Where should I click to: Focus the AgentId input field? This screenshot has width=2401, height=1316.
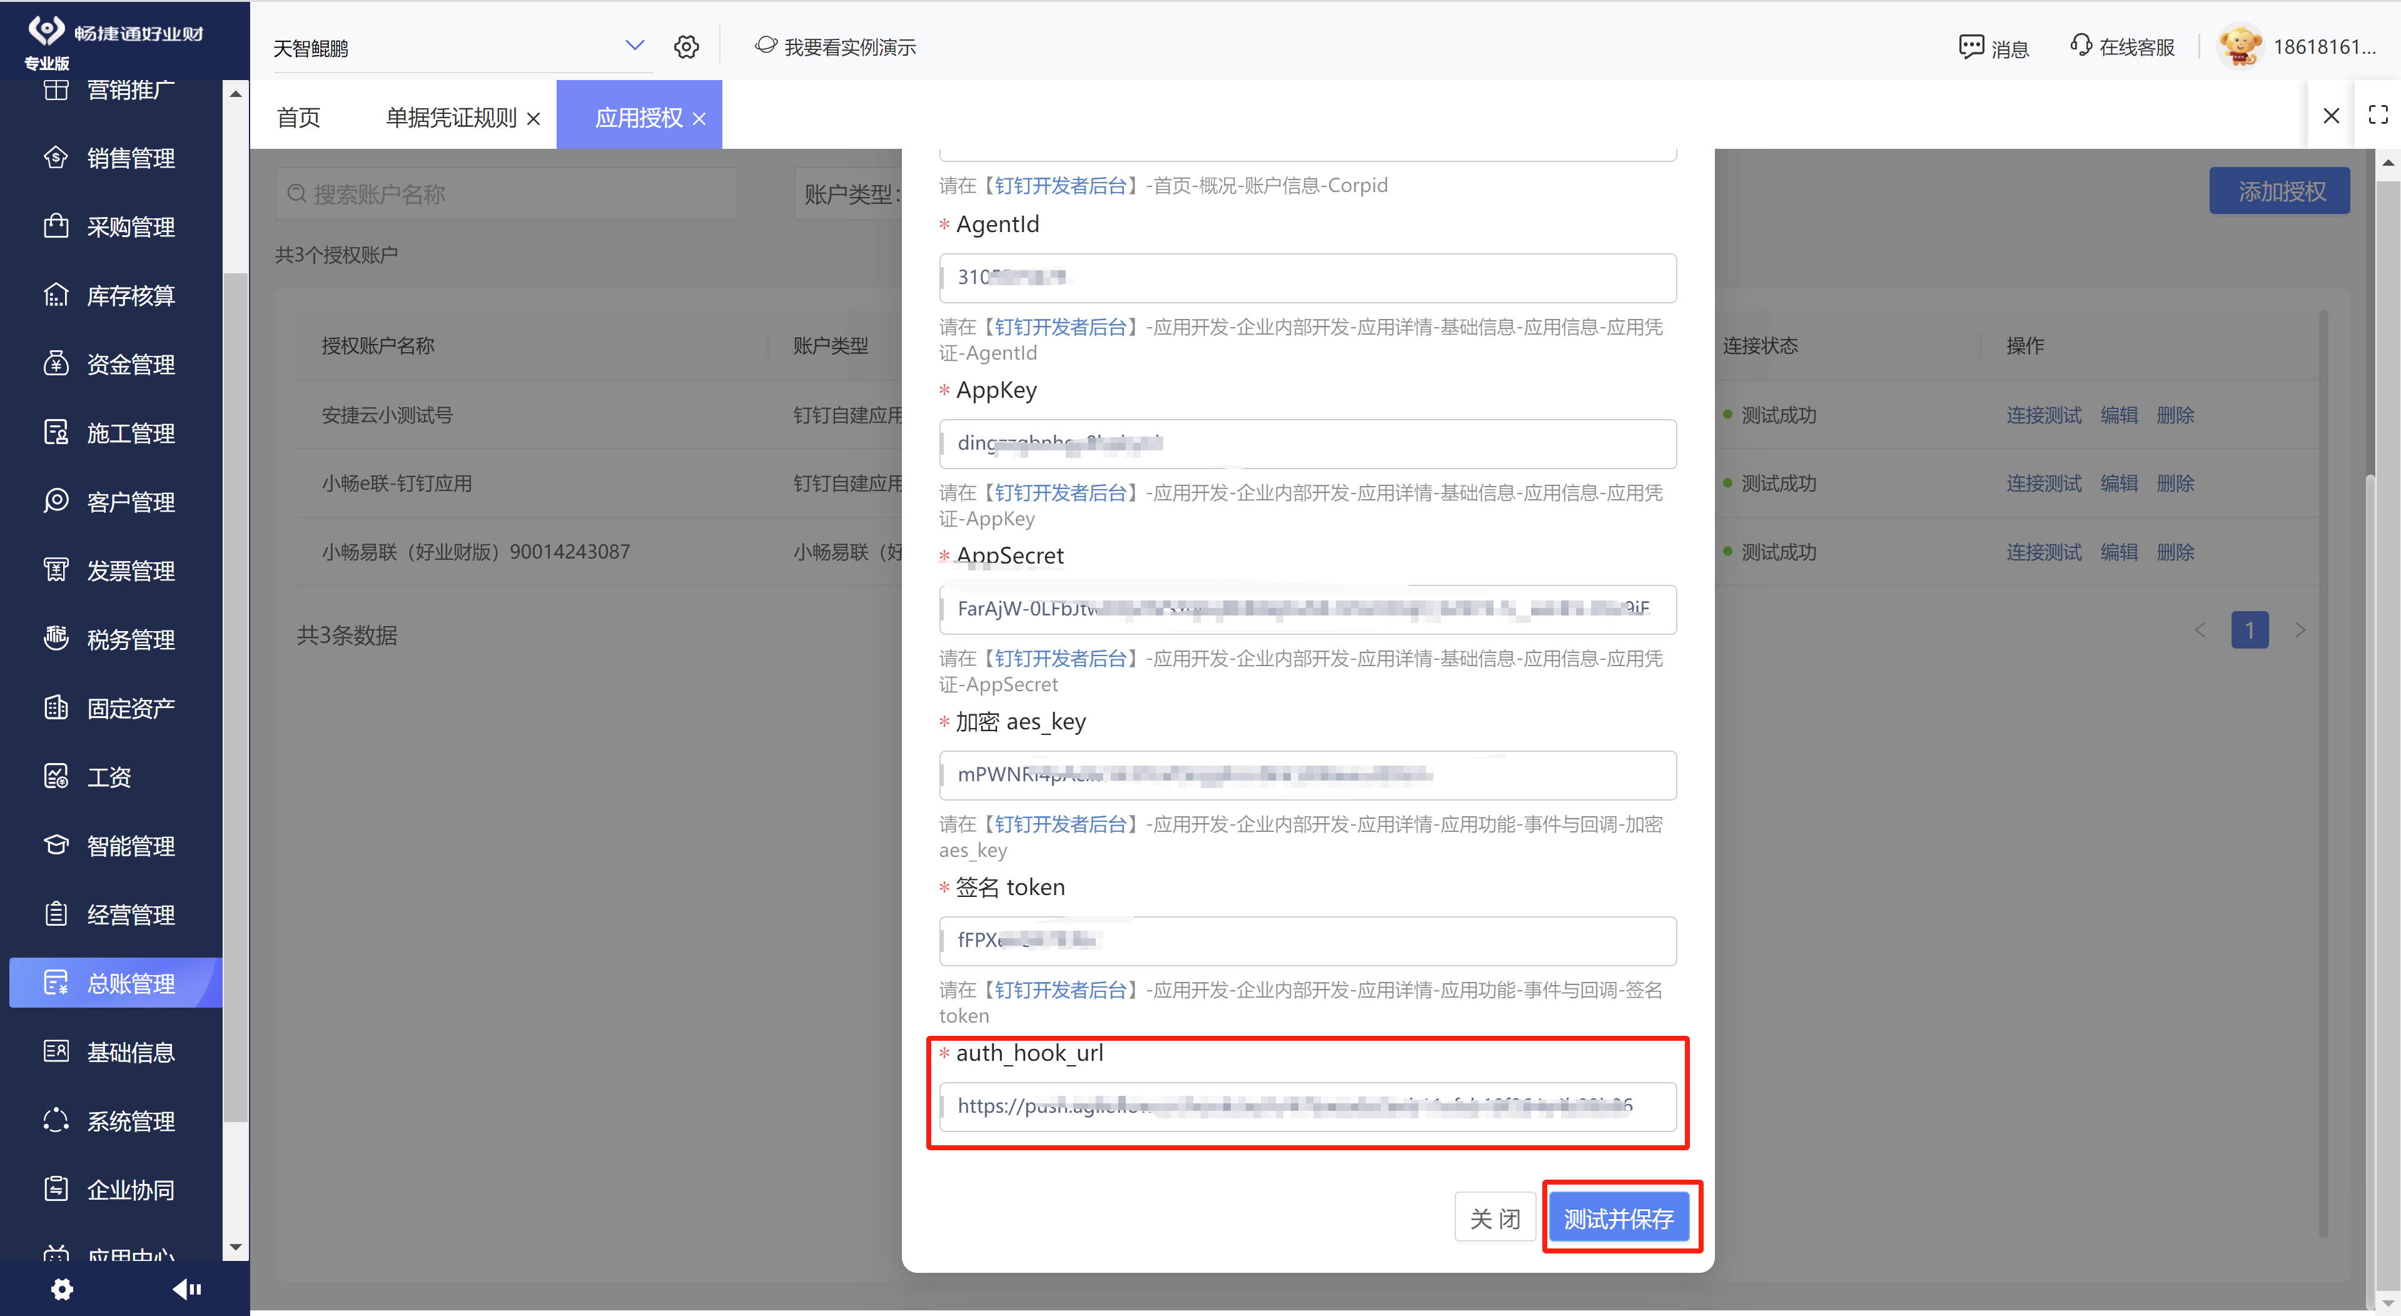pos(1308,278)
